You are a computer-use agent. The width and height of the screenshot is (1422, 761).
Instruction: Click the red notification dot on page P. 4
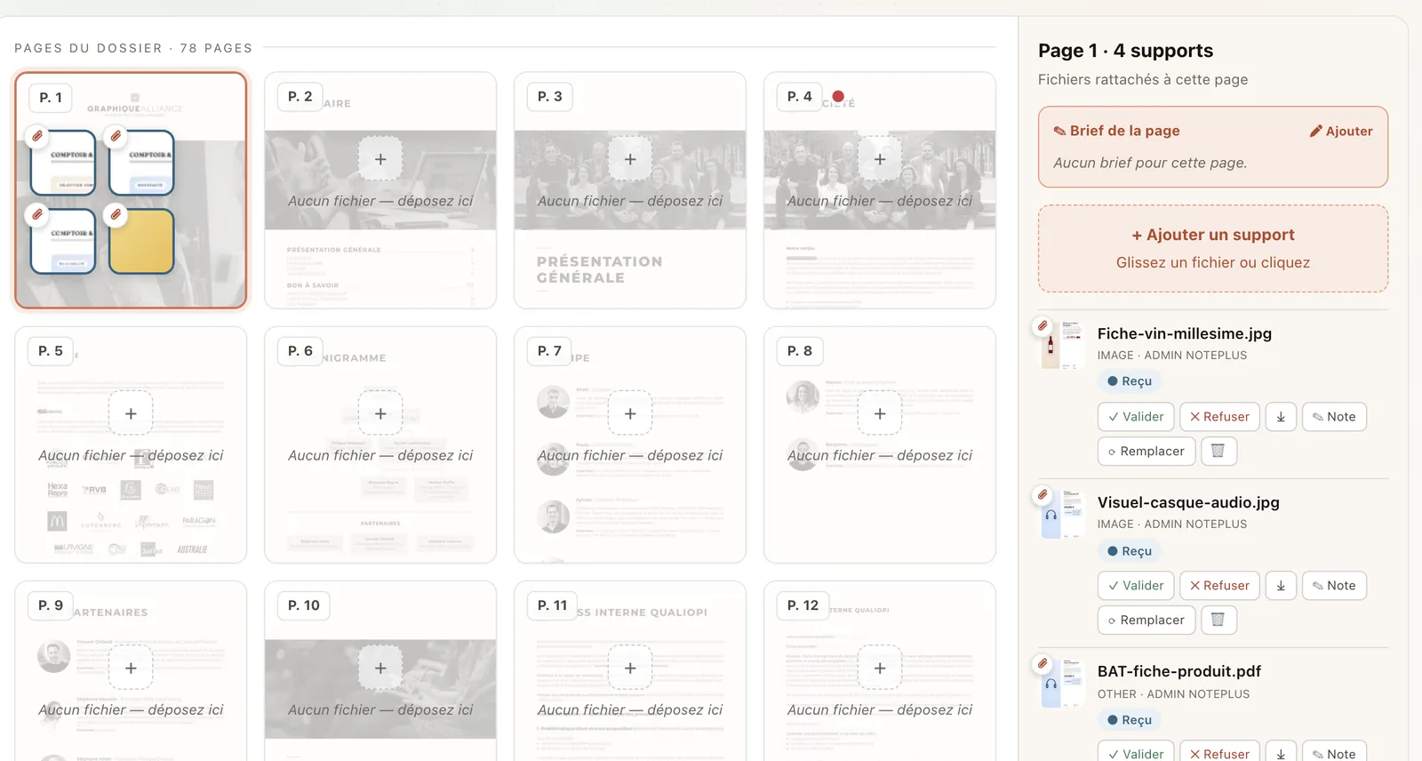tap(838, 96)
